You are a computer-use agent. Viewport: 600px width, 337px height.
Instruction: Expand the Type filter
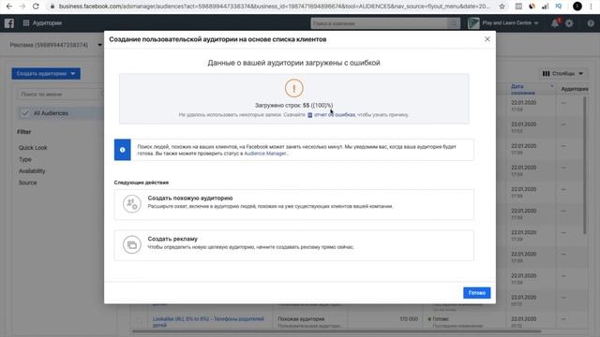[25, 159]
